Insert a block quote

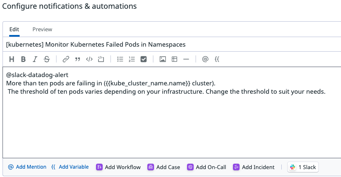coord(77,59)
